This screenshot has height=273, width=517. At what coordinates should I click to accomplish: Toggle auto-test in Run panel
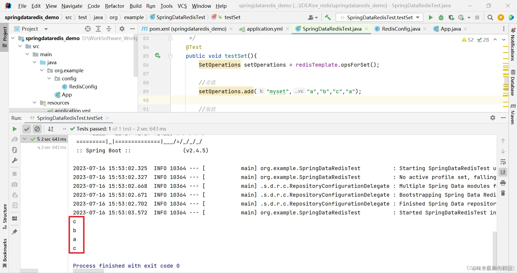pos(15,150)
